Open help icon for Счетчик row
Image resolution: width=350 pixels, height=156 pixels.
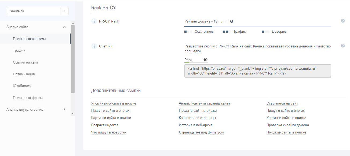coord(343,46)
